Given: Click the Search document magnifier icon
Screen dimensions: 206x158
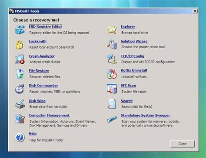Looking at the screenshot, I should (112, 104).
